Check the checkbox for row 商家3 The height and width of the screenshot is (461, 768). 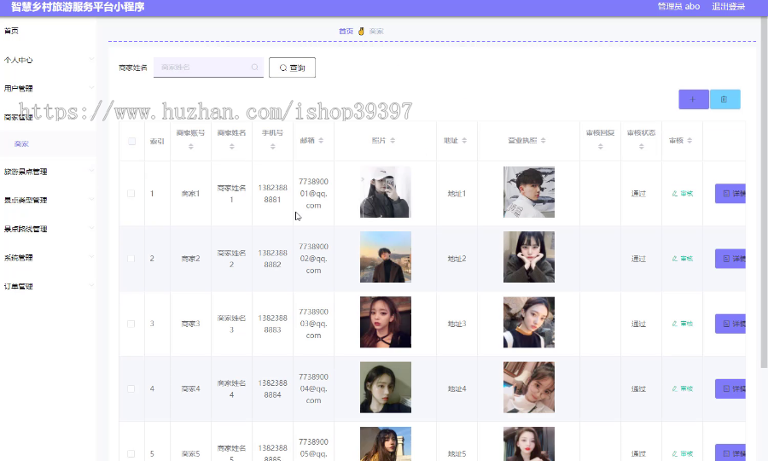(131, 324)
